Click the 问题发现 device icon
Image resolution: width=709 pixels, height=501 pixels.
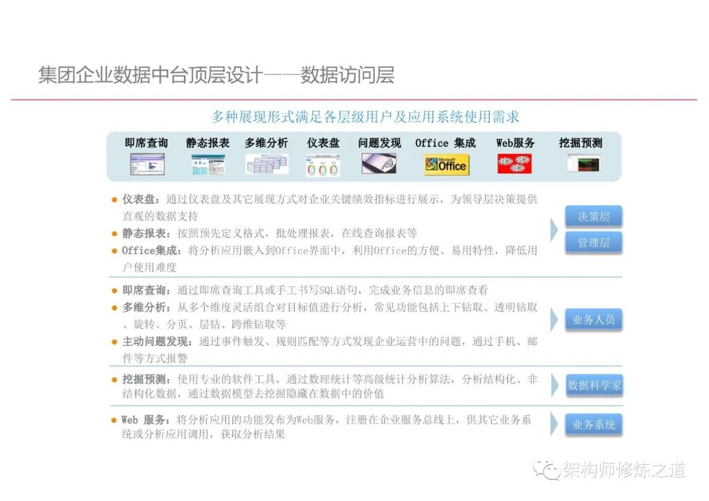379,163
